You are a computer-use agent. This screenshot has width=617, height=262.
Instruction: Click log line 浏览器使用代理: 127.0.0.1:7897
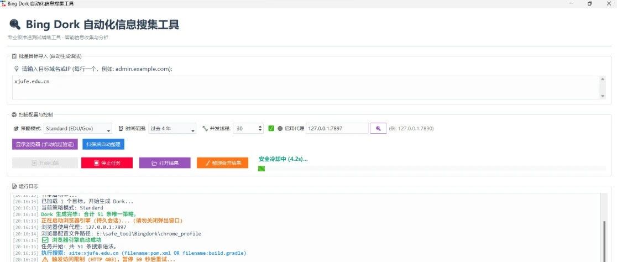[x=84, y=227]
